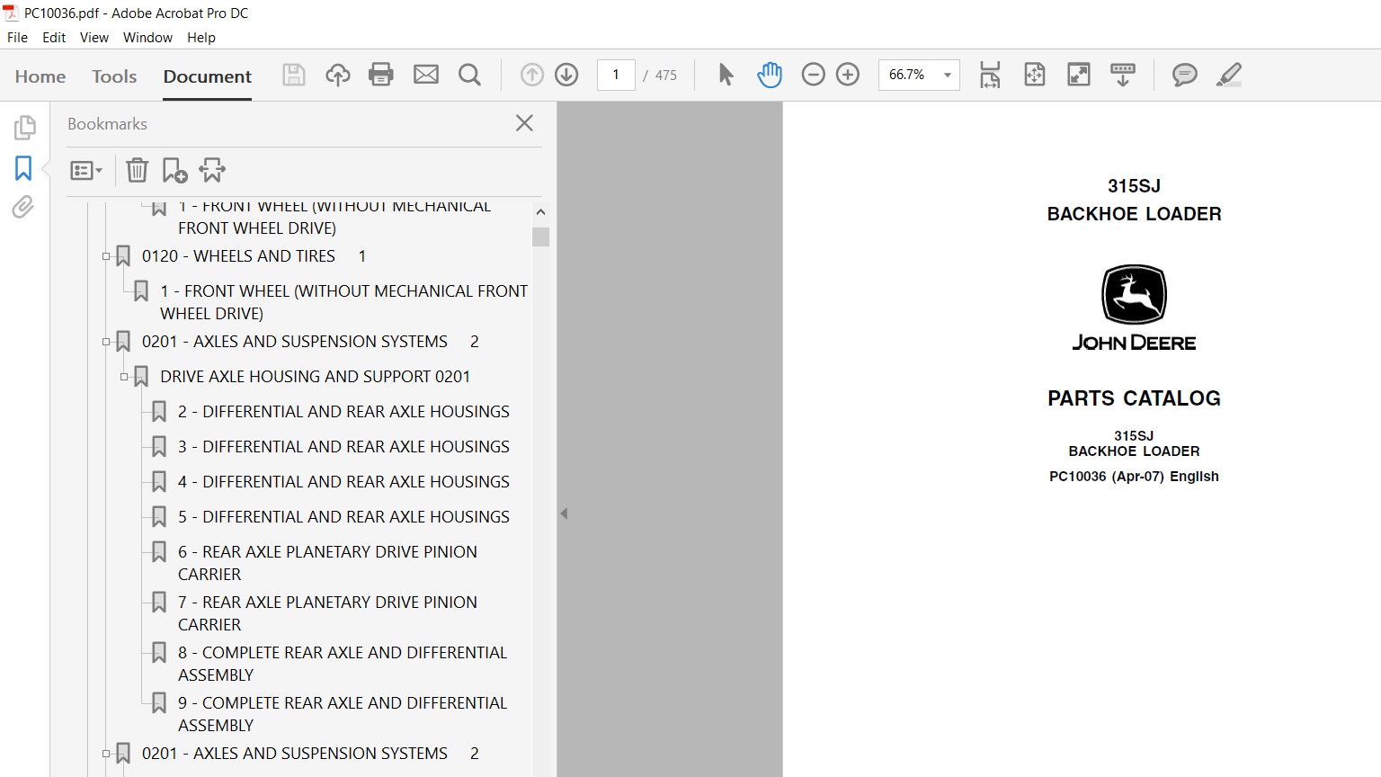
Task: Open the read mode keyboard icon
Action: (1123, 75)
